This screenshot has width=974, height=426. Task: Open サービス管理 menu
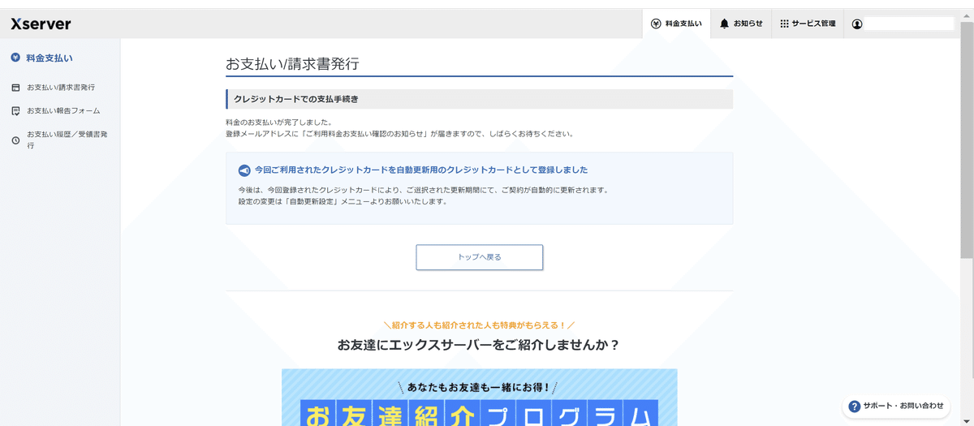808,24
